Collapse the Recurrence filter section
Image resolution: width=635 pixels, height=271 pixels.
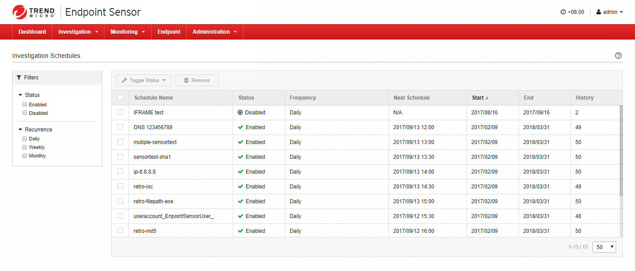[x=20, y=130]
